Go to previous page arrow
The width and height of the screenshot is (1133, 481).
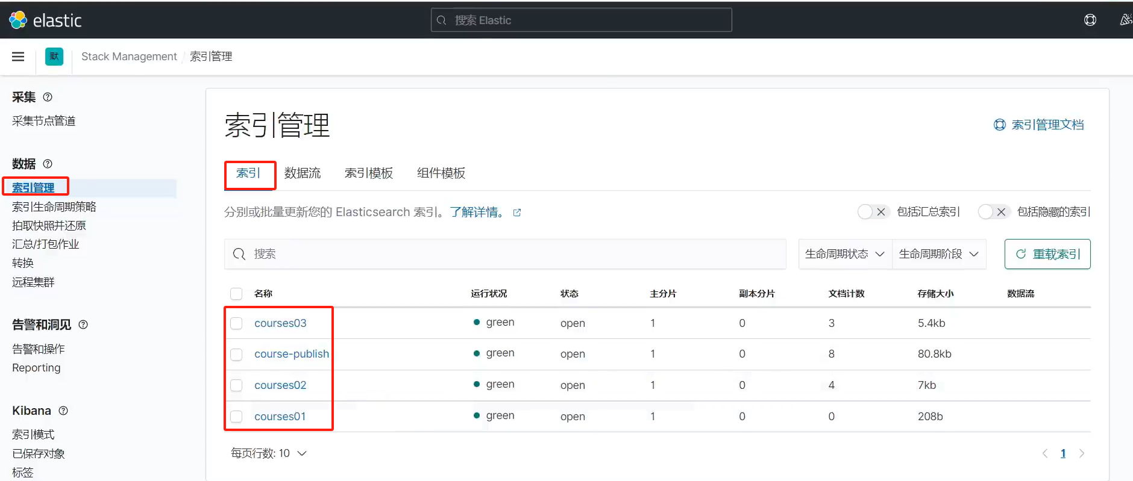(1045, 453)
